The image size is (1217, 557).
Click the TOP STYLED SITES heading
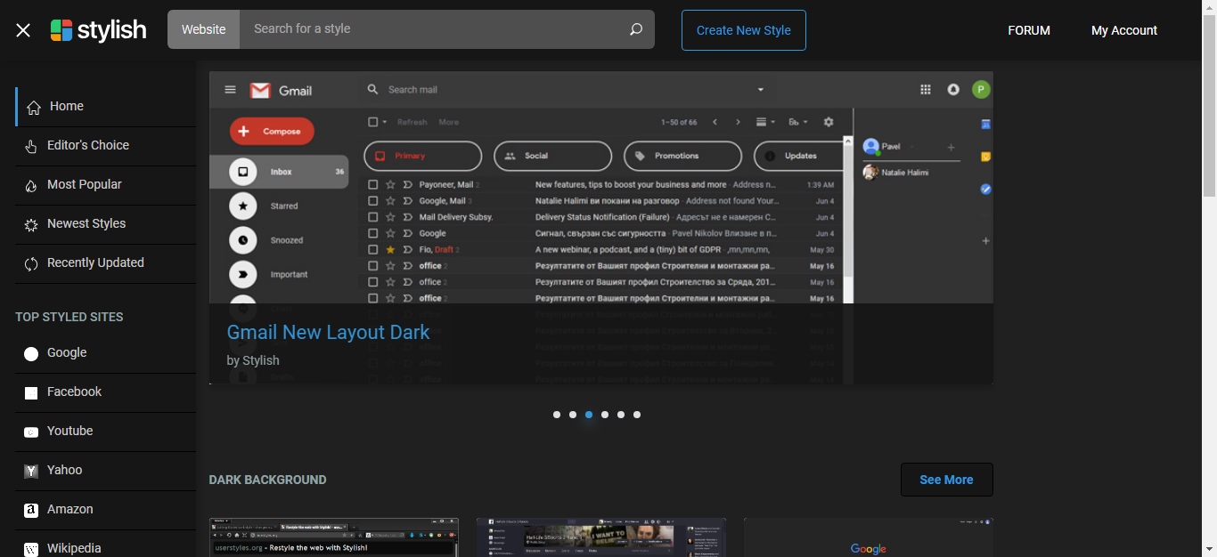pyautogui.click(x=69, y=317)
